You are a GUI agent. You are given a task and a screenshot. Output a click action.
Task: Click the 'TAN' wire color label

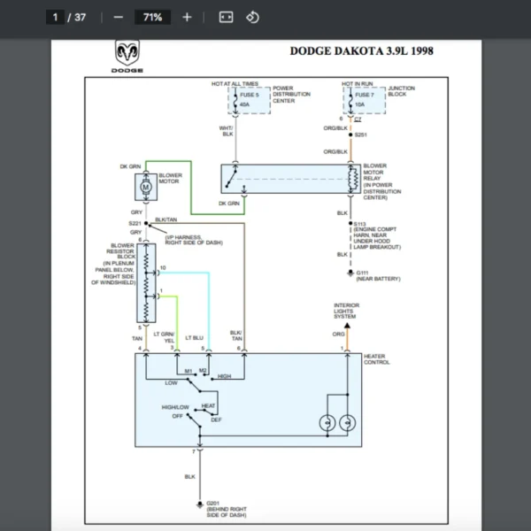137,338
